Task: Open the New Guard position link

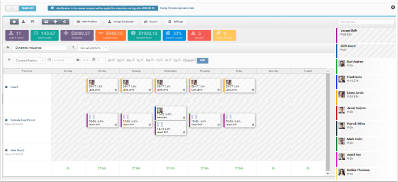Action: [17, 150]
